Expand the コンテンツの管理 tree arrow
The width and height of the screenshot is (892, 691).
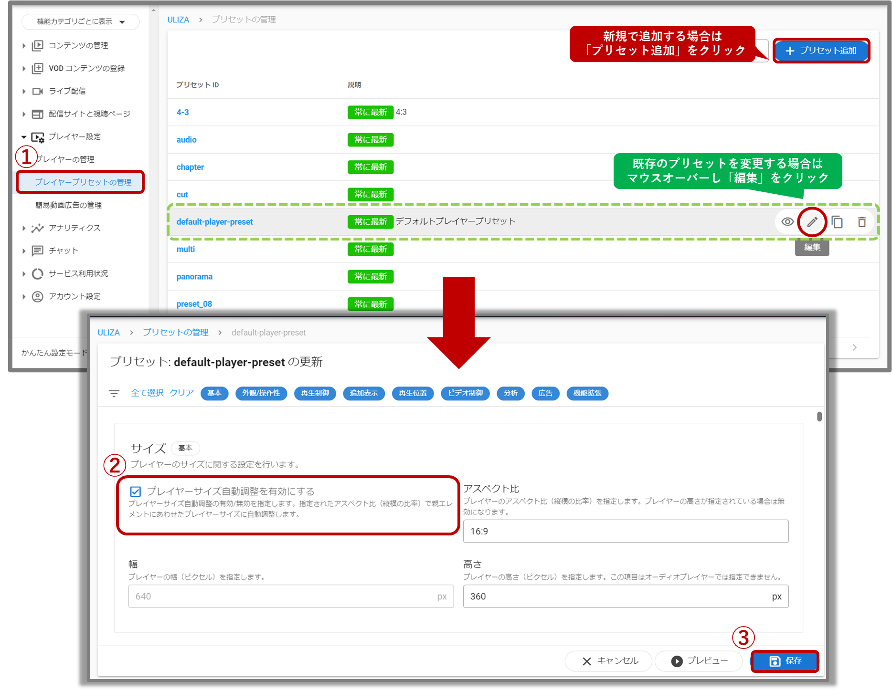[x=24, y=46]
